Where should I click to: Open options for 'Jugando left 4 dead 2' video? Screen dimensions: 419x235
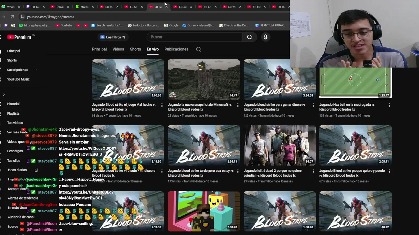[x=314, y=171]
